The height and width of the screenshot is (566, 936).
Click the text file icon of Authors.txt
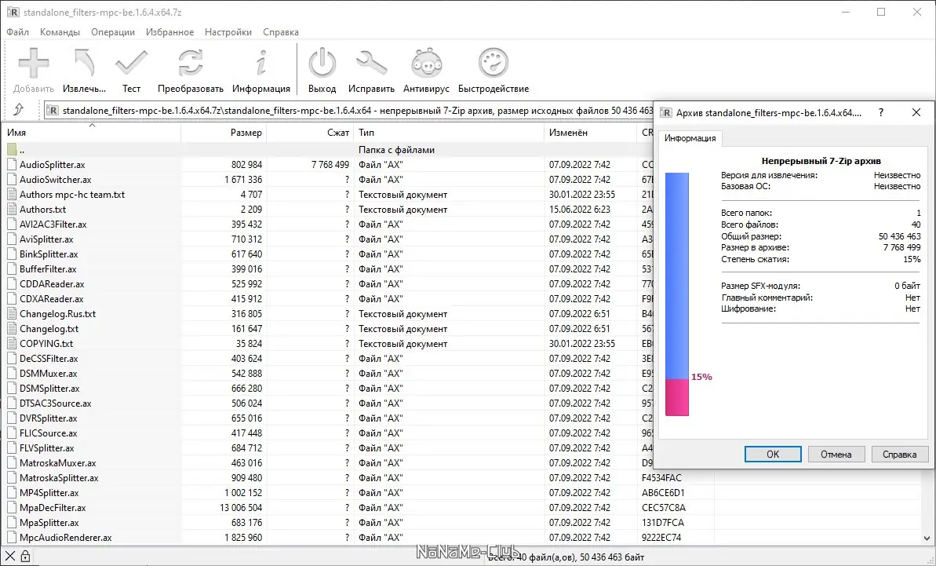coord(12,209)
